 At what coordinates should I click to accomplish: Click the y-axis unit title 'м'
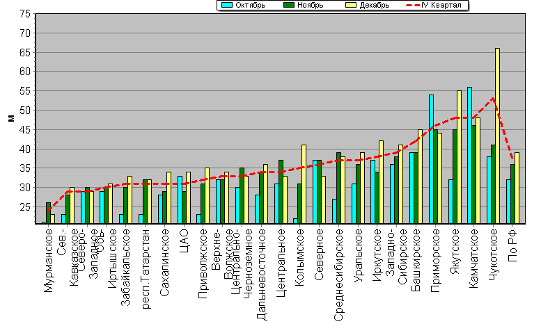click(11, 119)
